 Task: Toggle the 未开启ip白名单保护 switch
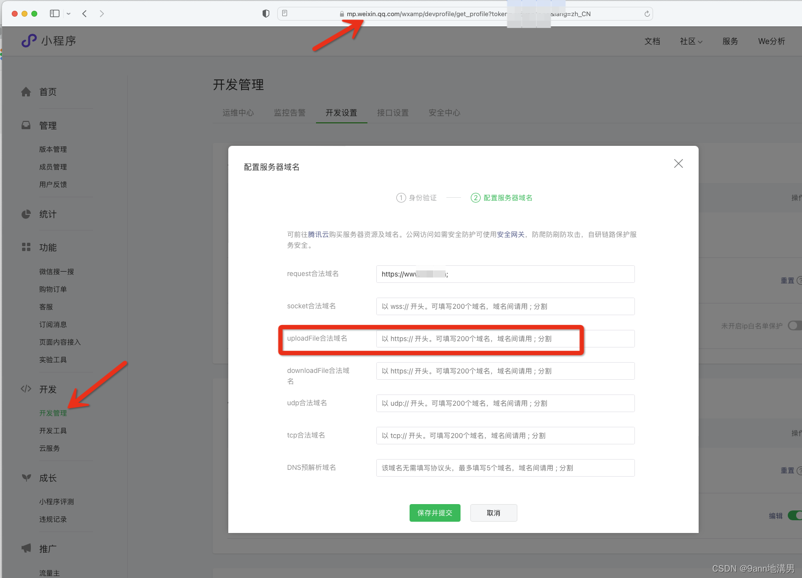[795, 325]
